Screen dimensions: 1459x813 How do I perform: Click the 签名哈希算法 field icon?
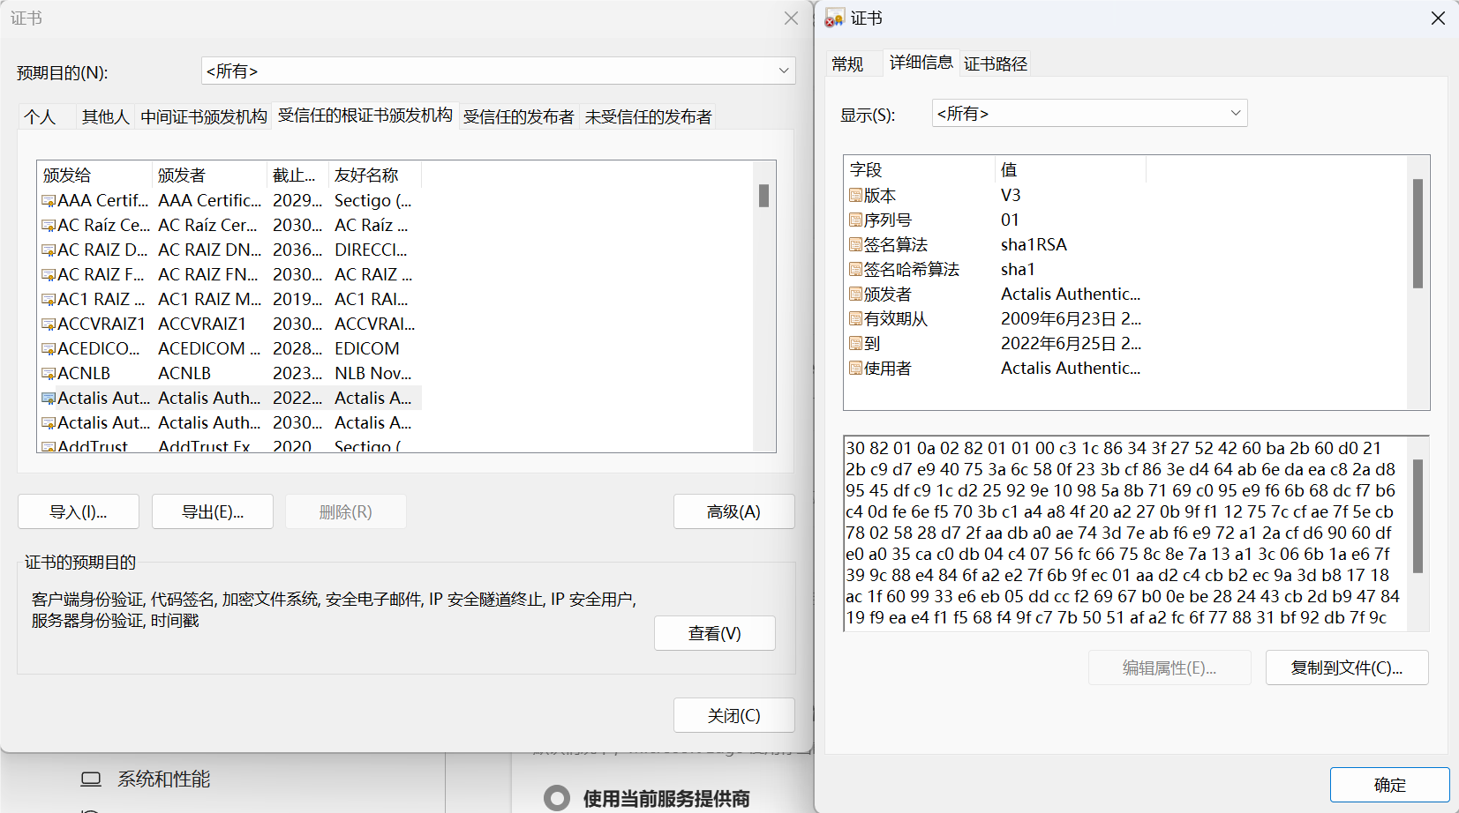point(855,269)
